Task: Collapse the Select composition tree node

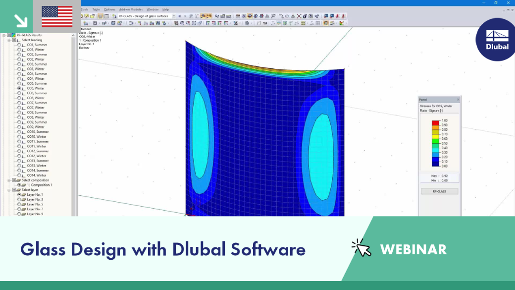Action: pos(9,180)
